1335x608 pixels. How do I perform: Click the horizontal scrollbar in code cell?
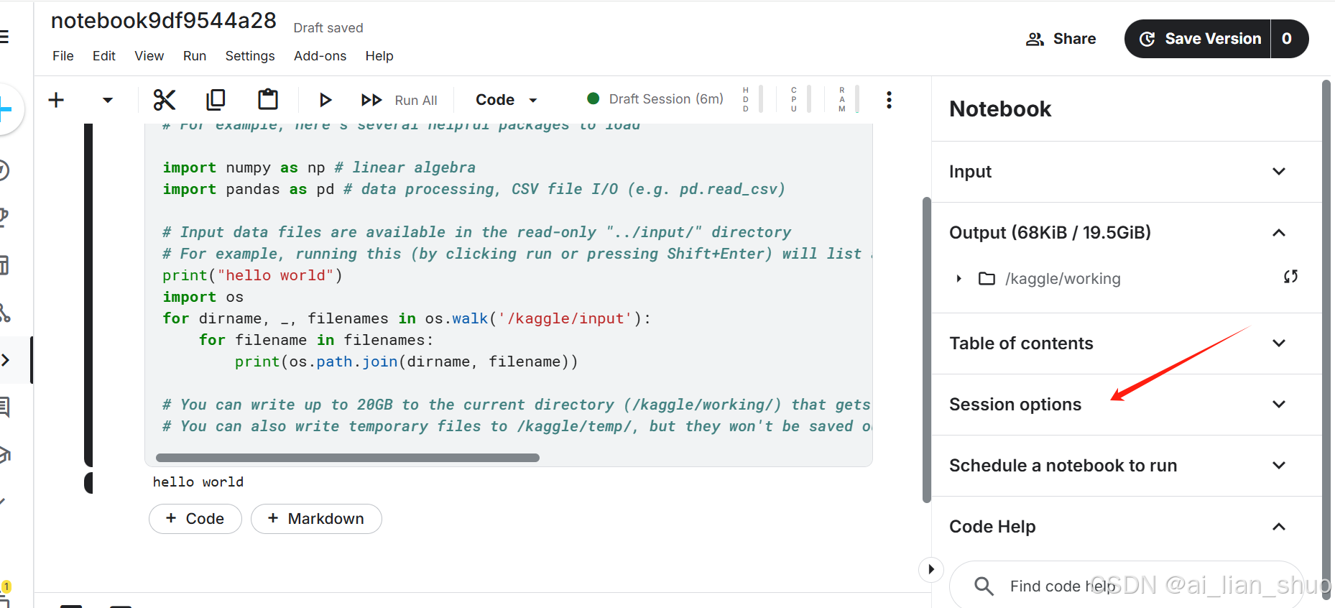pyautogui.click(x=348, y=458)
